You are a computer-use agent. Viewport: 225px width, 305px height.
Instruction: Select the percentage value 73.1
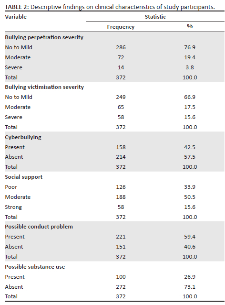coord(190,287)
